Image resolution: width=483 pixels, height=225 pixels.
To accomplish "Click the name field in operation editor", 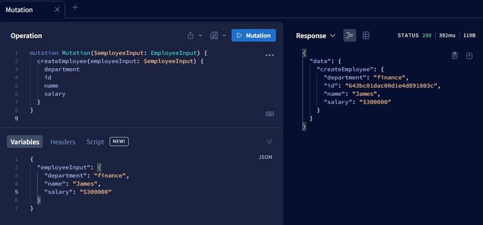I will (51, 85).
